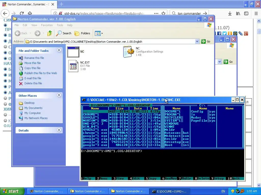Screen dimensions: 261x195
Task: Click the EN language indicator in taskbar
Action: pyautogui.click(x=223, y=191)
